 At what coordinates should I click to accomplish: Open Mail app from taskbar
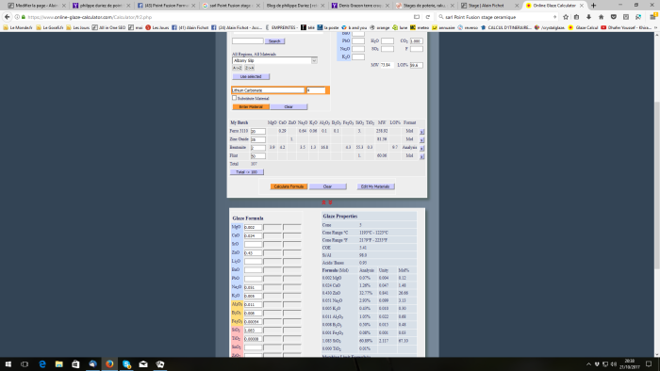143,364
